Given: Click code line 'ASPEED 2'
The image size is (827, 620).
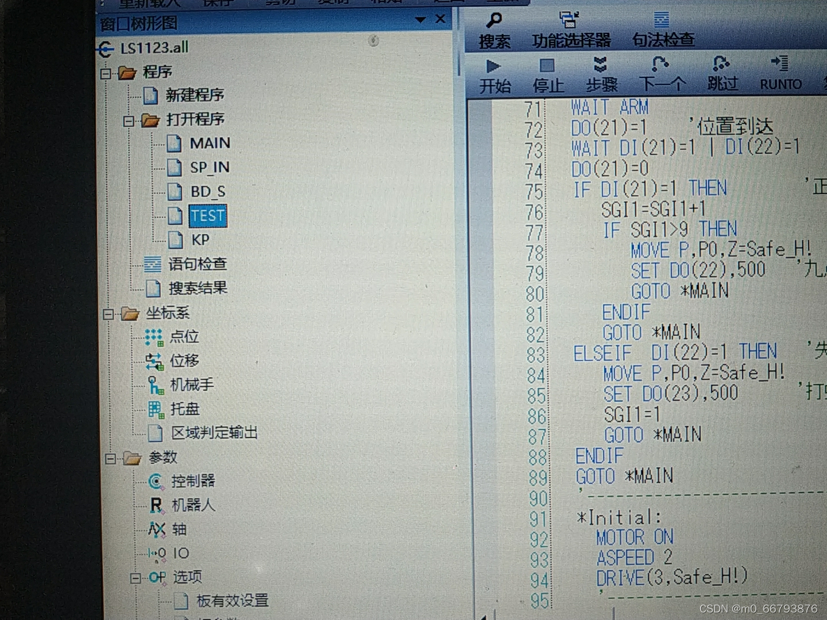Looking at the screenshot, I should [635, 557].
